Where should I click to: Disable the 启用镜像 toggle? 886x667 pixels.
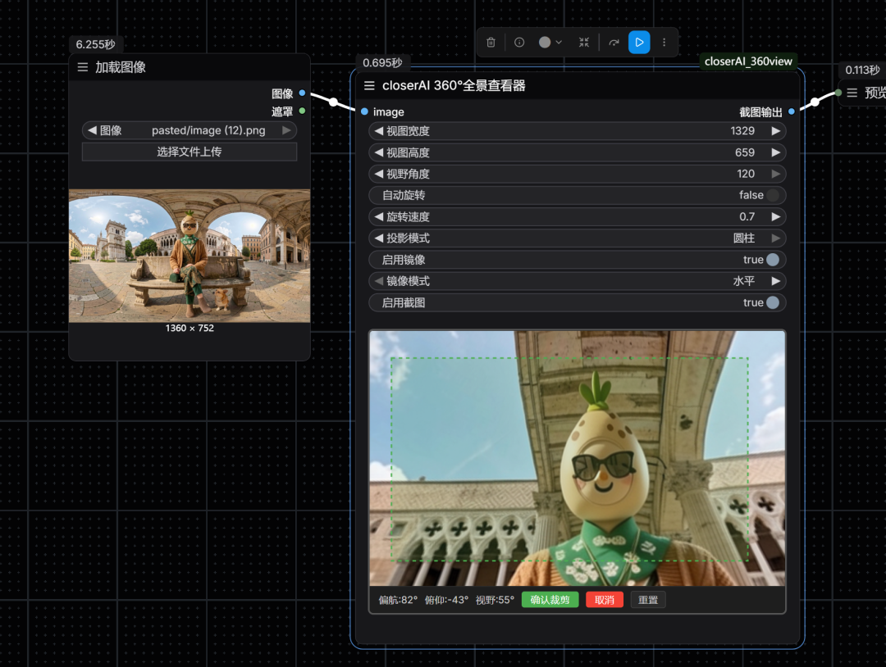pyautogui.click(x=772, y=260)
